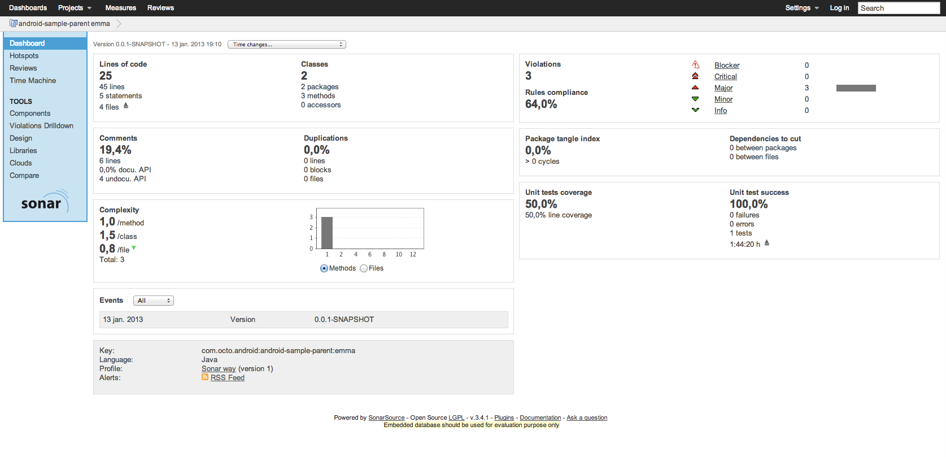Open Compare in the sidebar
The width and height of the screenshot is (946, 457).
(x=24, y=176)
